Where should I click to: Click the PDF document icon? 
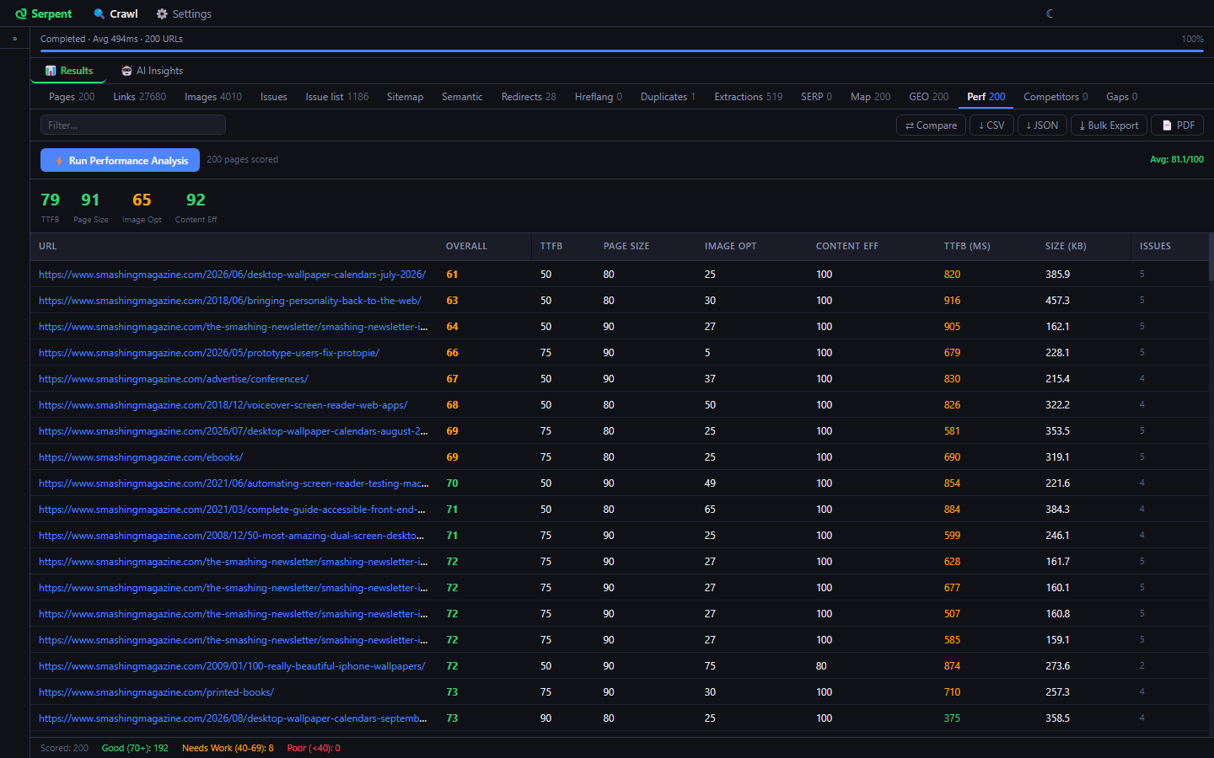1167,125
